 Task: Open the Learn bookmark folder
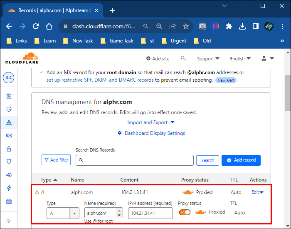click(x=45, y=41)
